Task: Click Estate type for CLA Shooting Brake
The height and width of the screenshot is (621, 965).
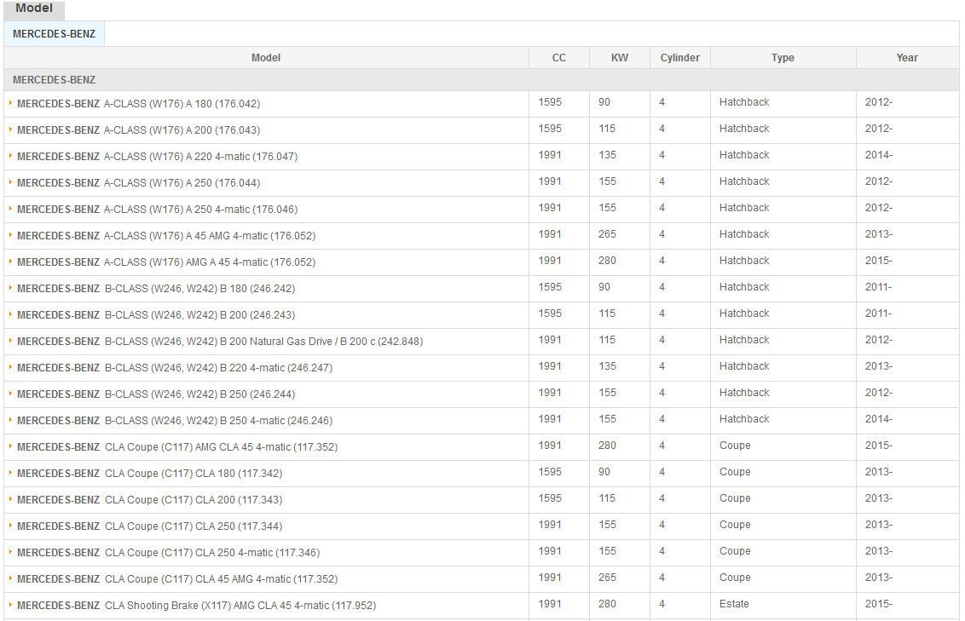Action: [734, 605]
